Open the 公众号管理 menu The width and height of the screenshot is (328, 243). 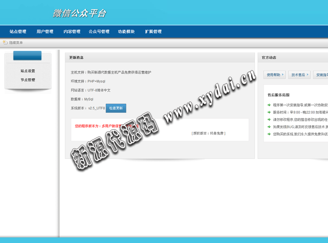[99, 32]
